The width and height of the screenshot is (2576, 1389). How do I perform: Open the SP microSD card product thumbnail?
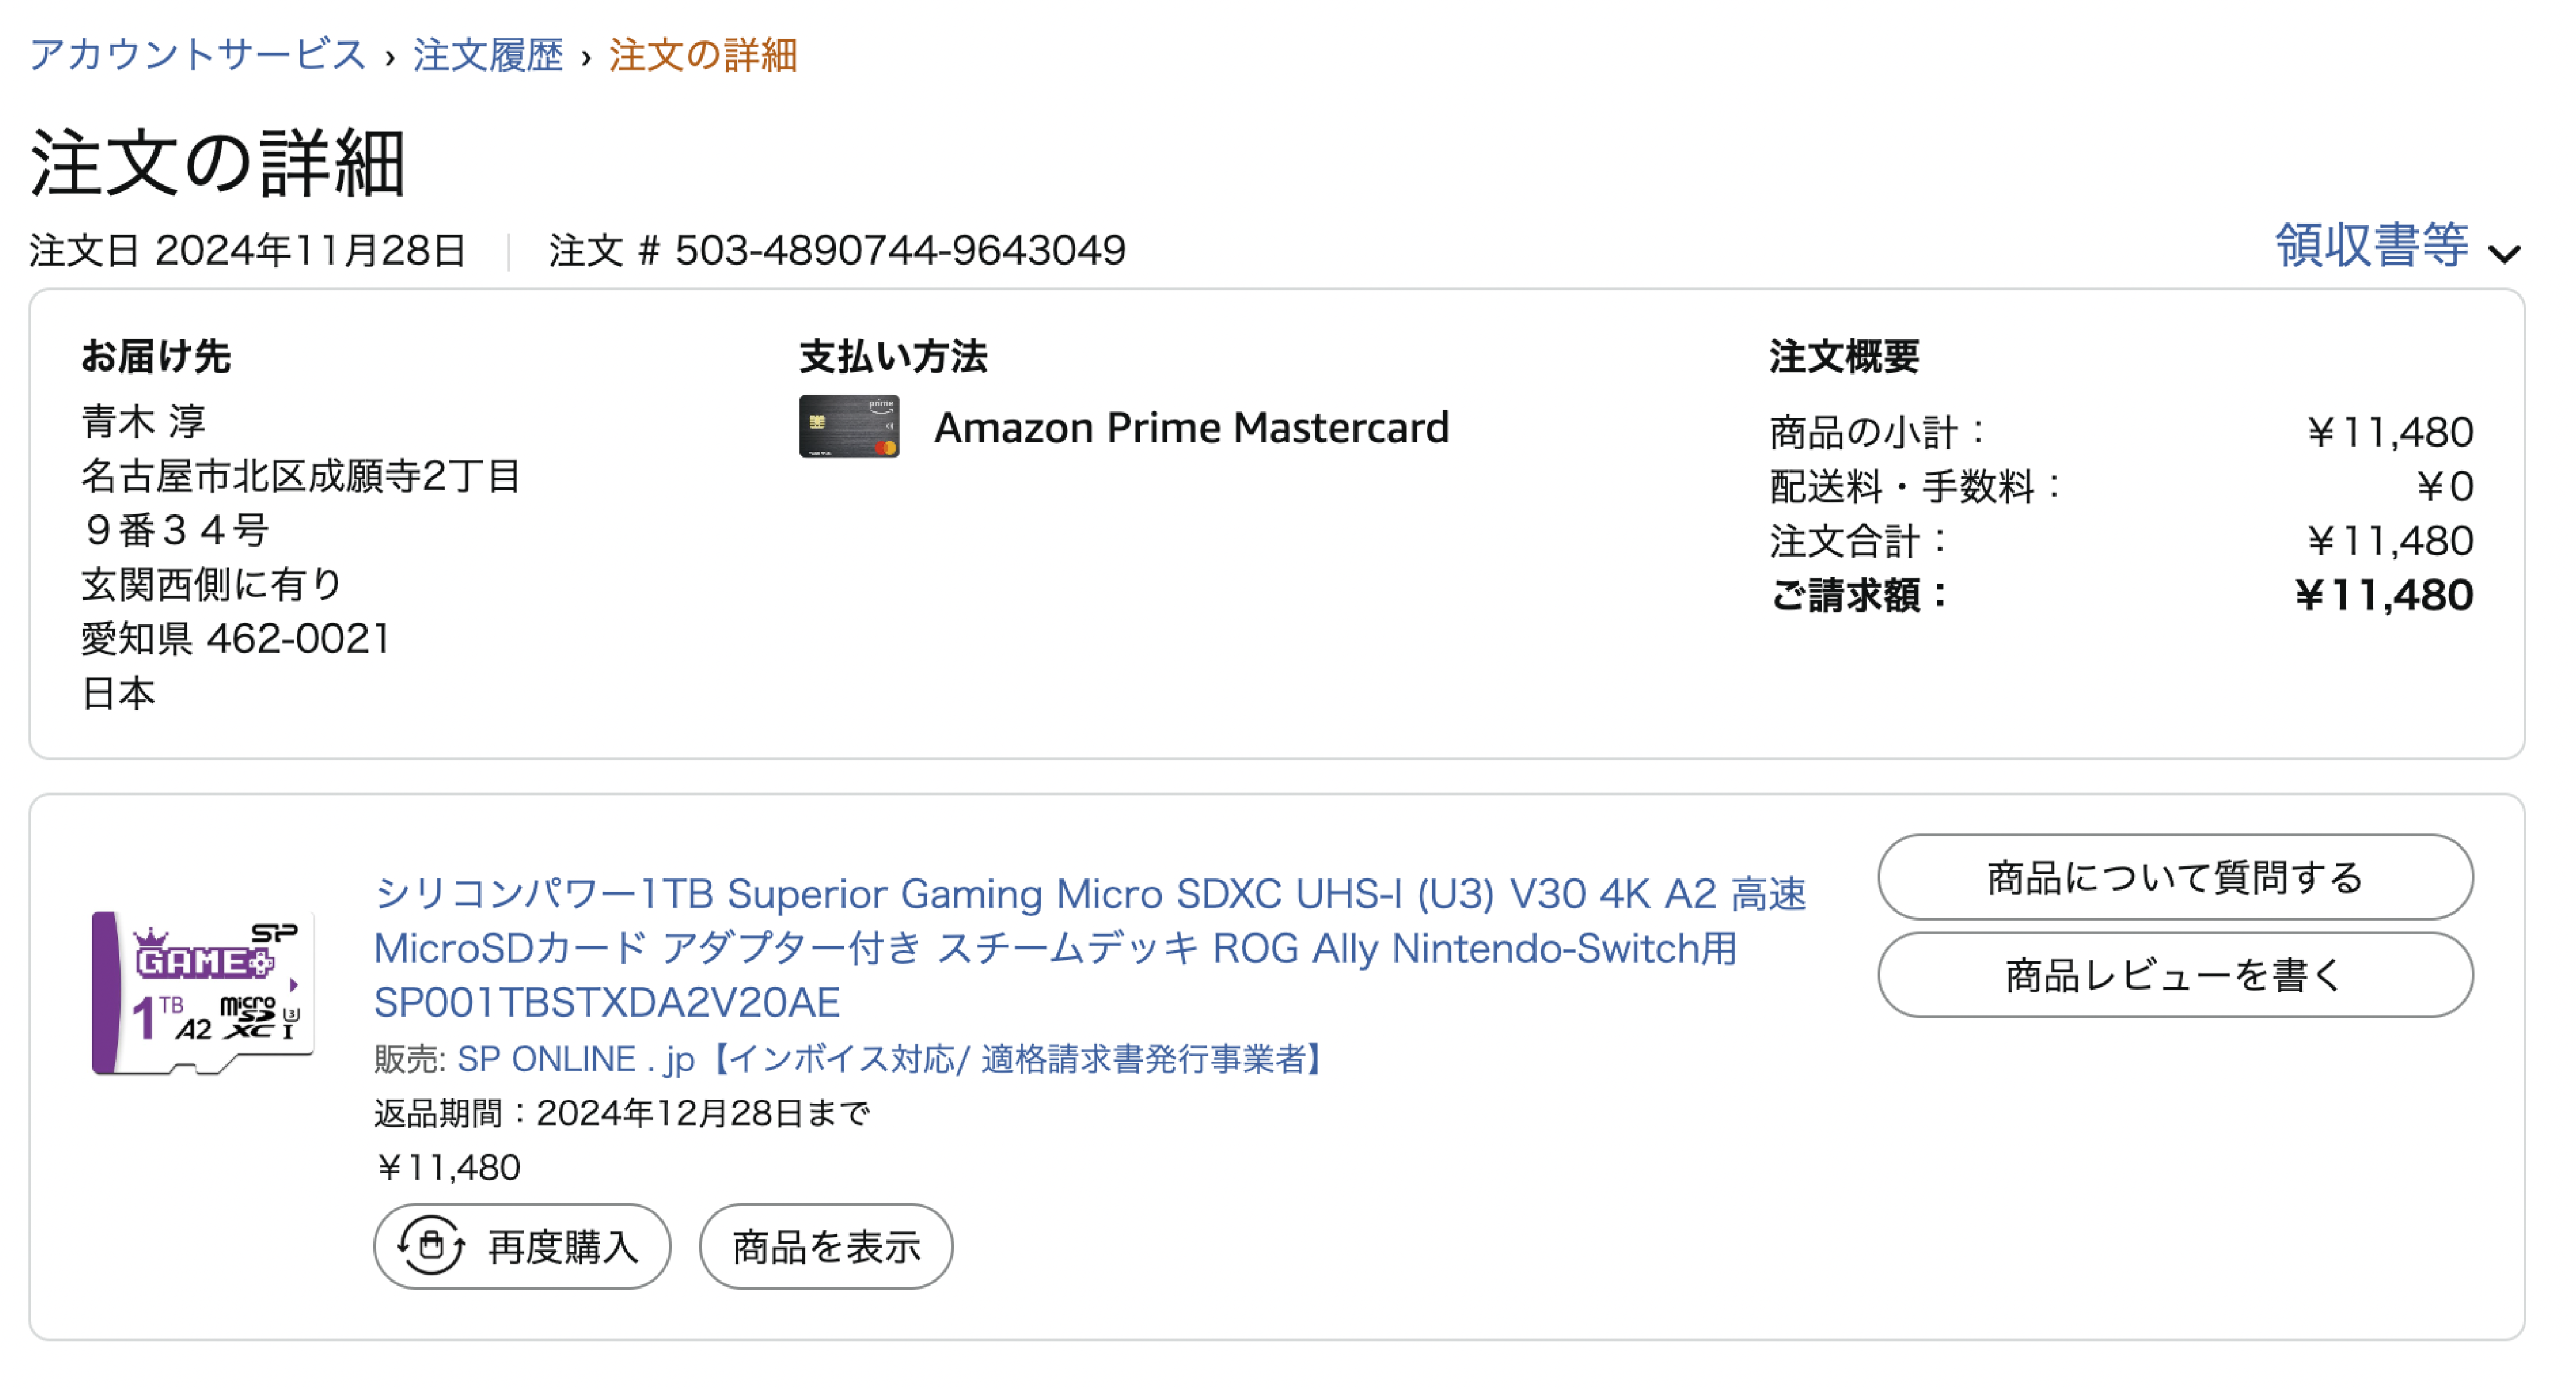pos(203,992)
